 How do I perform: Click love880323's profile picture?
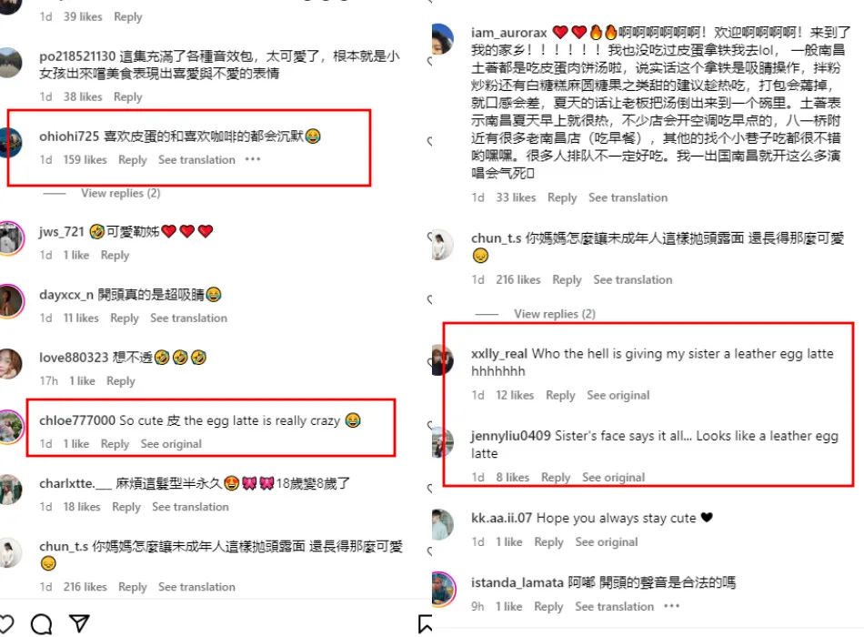click(11, 364)
